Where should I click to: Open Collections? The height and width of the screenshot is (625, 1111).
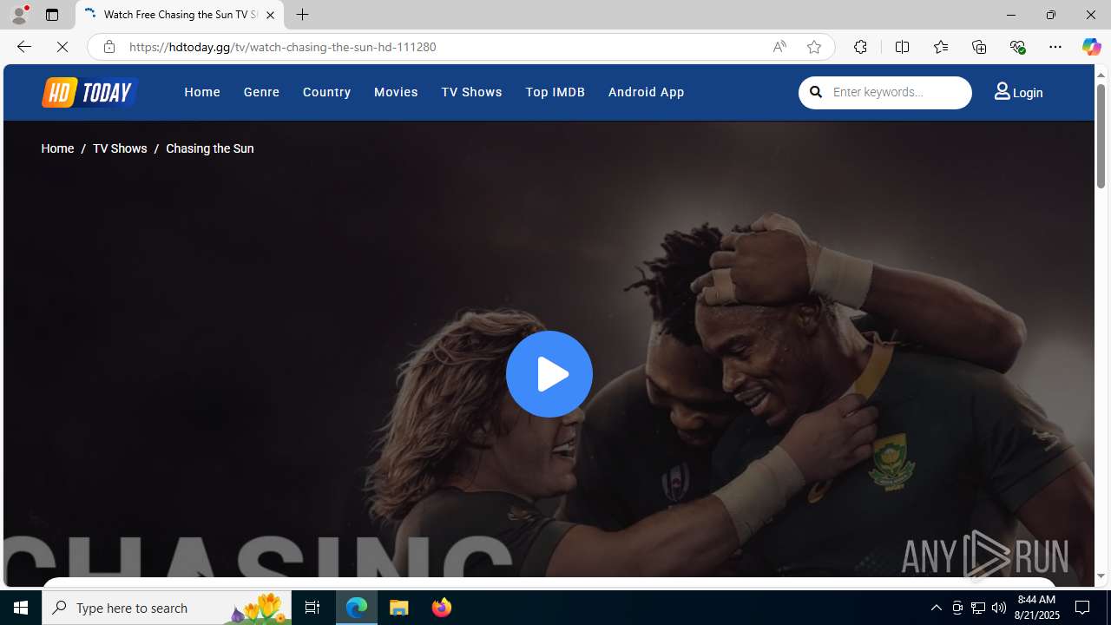[979, 47]
